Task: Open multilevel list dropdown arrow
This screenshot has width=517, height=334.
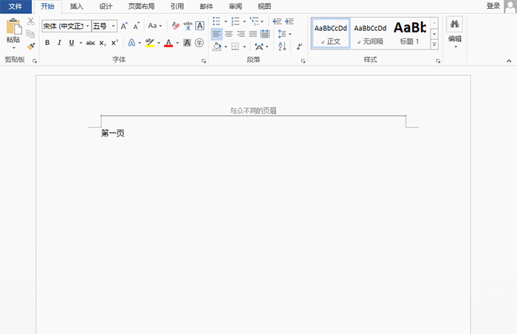Action: click(262, 21)
